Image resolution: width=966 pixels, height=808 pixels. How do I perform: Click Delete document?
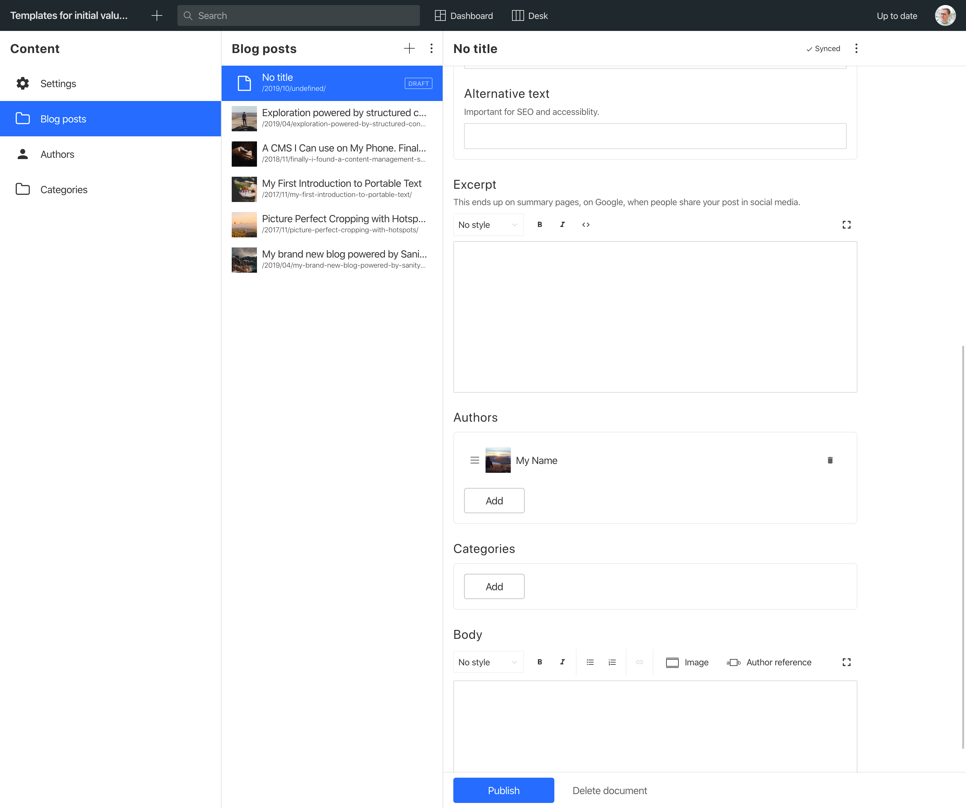(610, 790)
